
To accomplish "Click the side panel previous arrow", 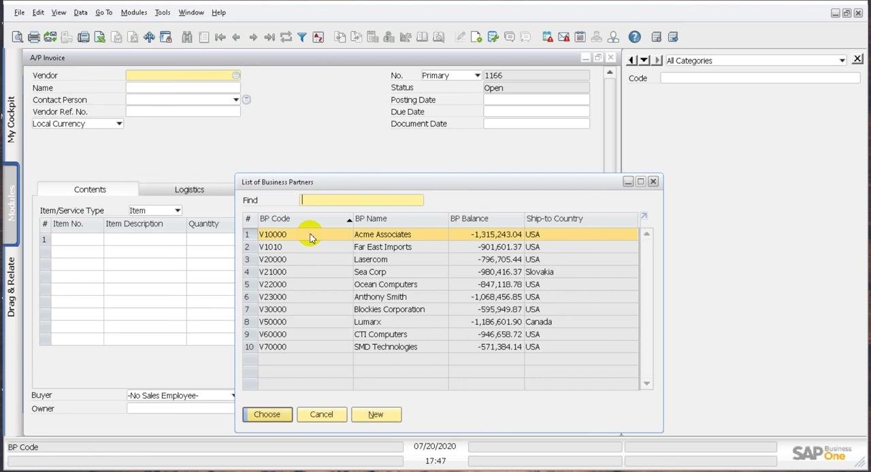I will click(631, 61).
